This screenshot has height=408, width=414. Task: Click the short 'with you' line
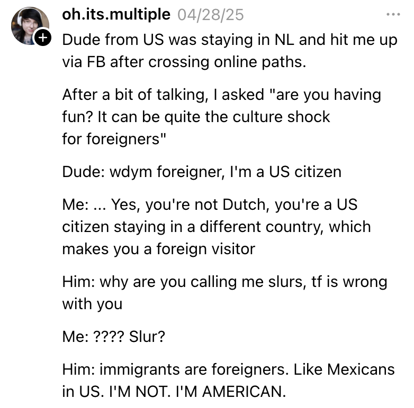coord(92,304)
